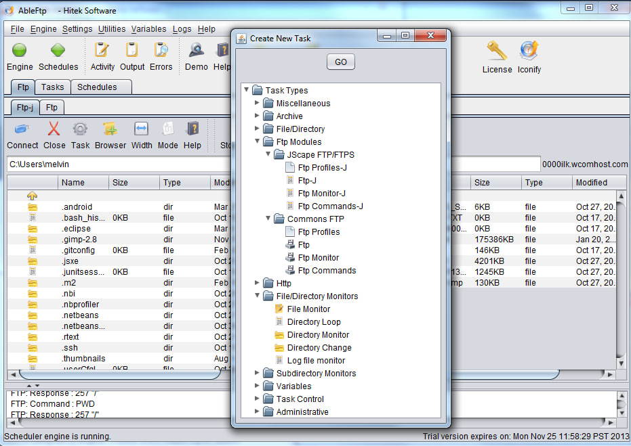Select the Directory Change task type
Image resolution: width=631 pixels, height=446 pixels.
[x=313, y=348]
